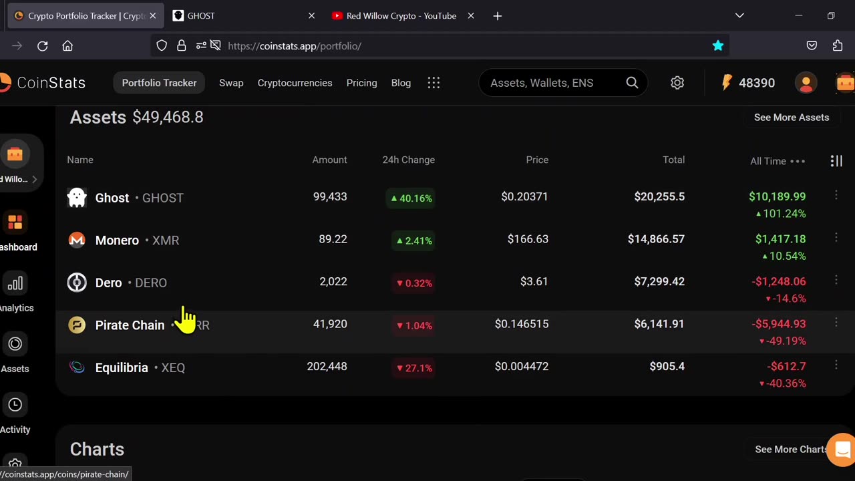The width and height of the screenshot is (855, 481).
Task: Click the Monero coin icon
Action: 77,240
